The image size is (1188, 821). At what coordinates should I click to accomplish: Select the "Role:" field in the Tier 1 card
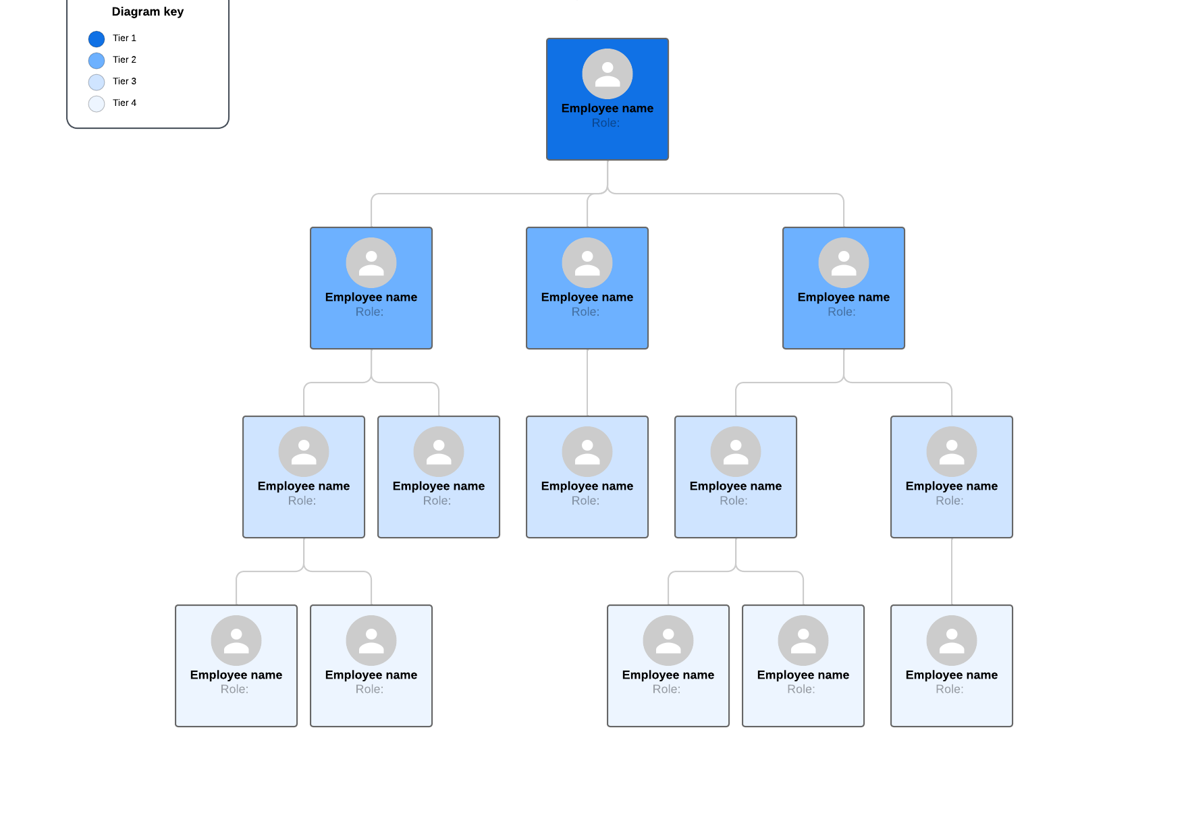(605, 123)
